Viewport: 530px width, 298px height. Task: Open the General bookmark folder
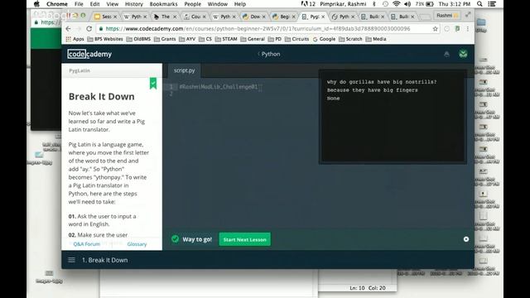click(253, 39)
